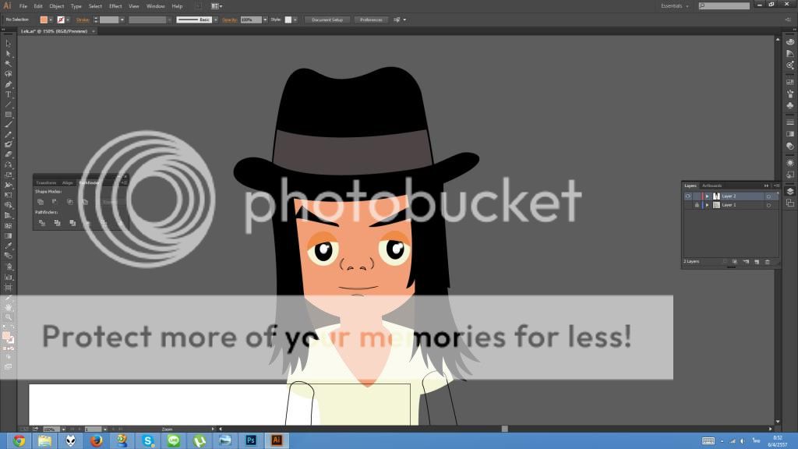Click the stroke swatch in Control bar
The image size is (798, 449).
click(x=61, y=19)
